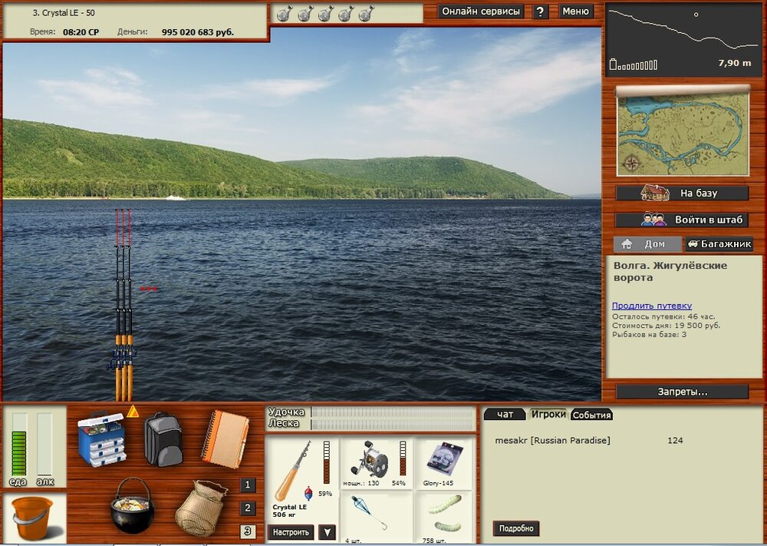This screenshot has height=546, width=767.
Task: Open the blue tackle box
Action: (101, 439)
